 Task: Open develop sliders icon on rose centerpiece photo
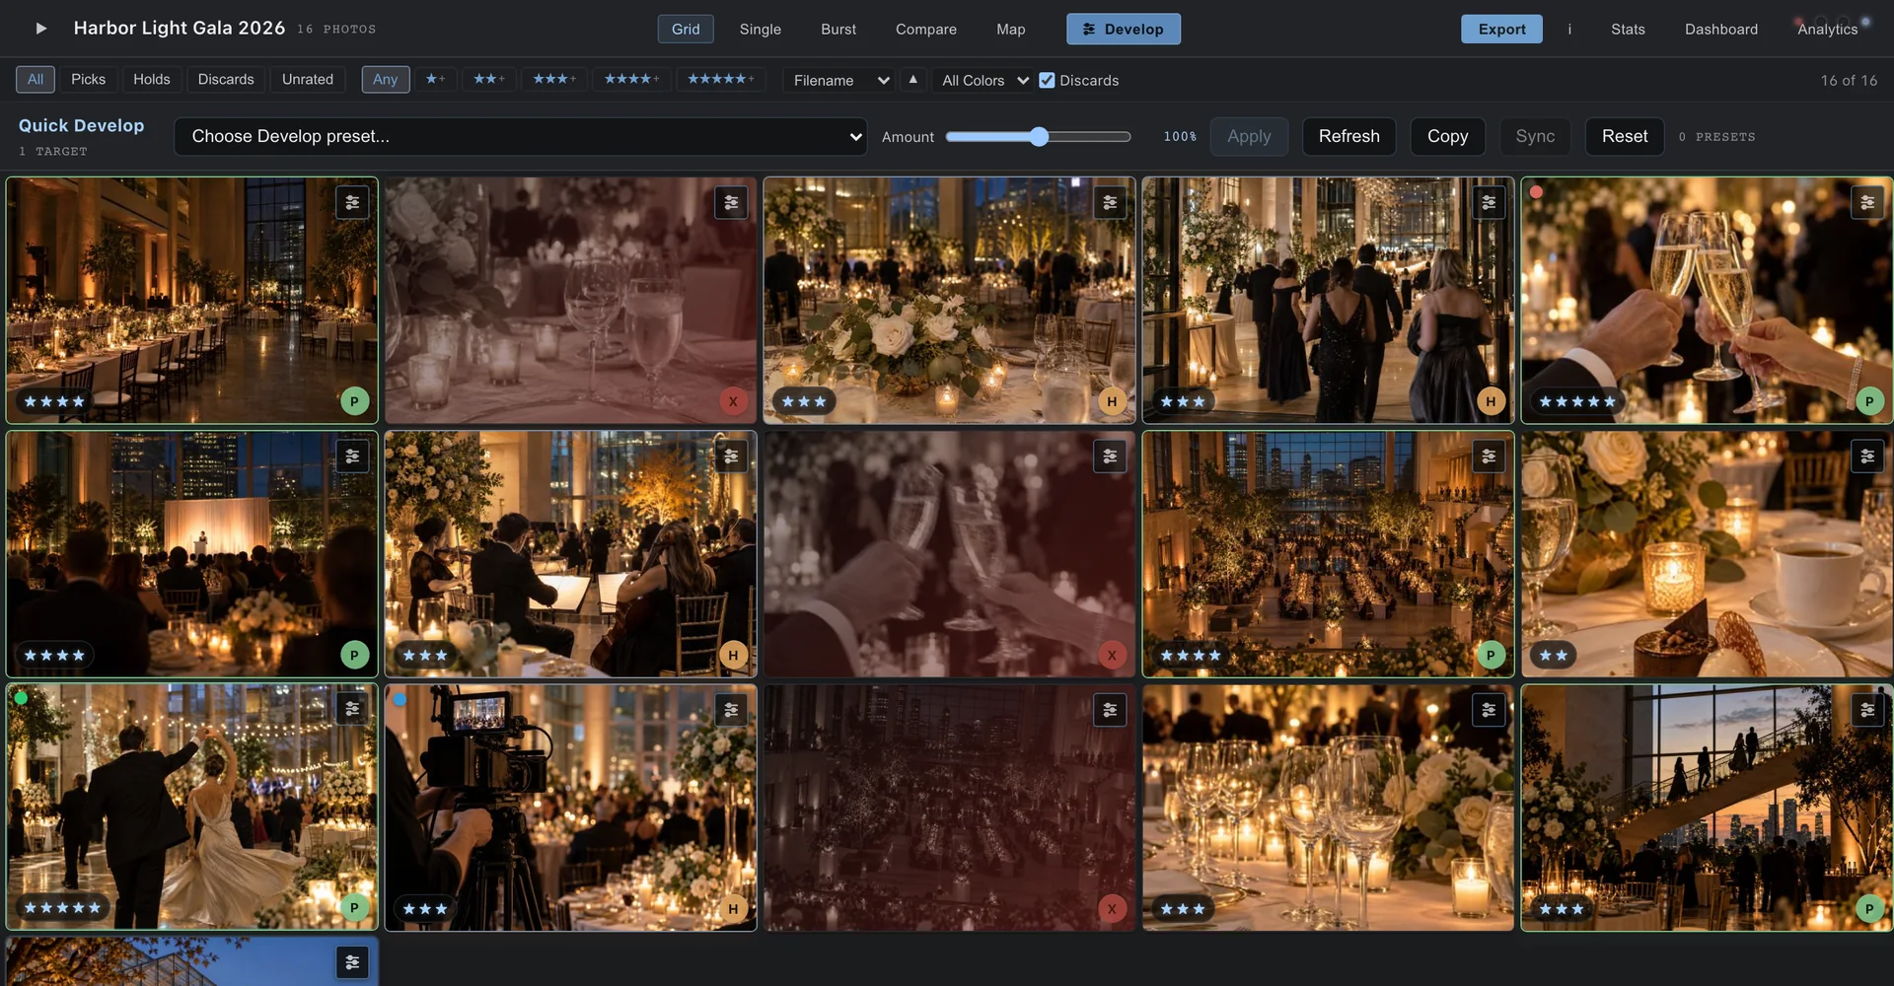point(1110,202)
